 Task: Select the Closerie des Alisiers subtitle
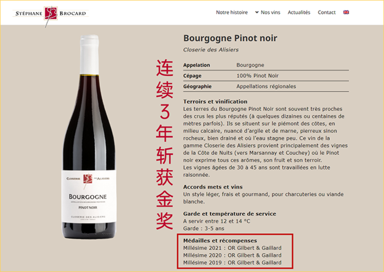click(211, 49)
